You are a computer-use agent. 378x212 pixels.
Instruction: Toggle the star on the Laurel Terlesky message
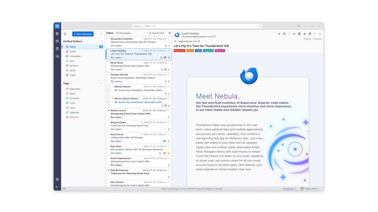(169, 58)
